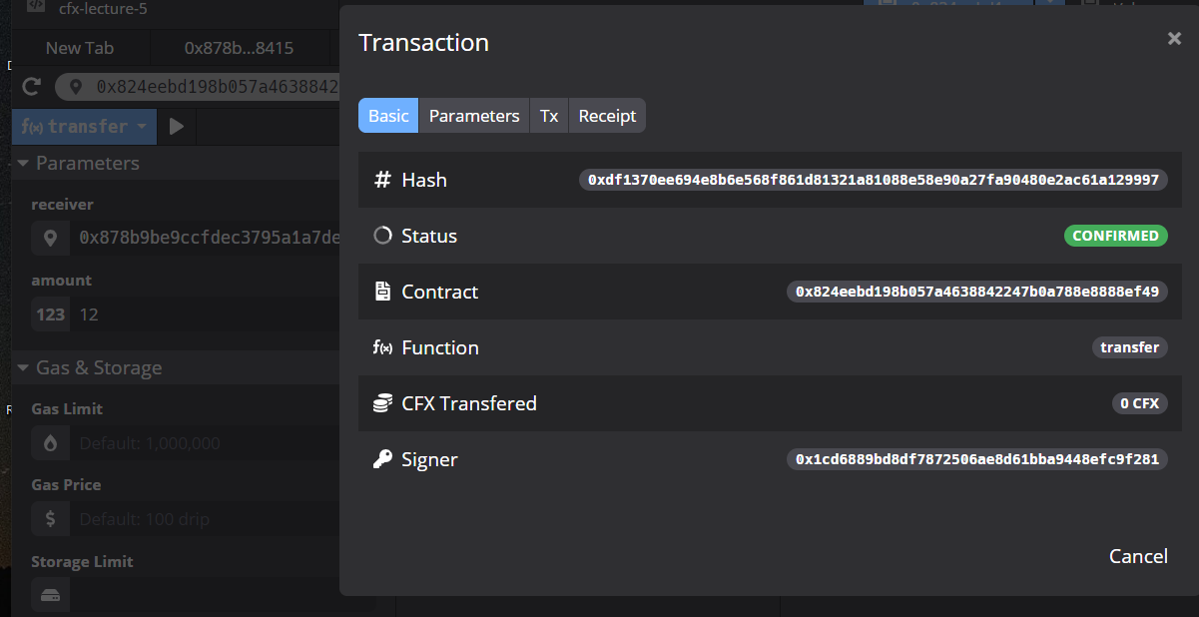The width and height of the screenshot is (1199, 617).
Task: Click the signer address badge
Action: 976,459
